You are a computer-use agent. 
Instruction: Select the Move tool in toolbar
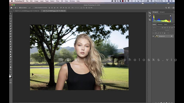click(x=11, y=14)
